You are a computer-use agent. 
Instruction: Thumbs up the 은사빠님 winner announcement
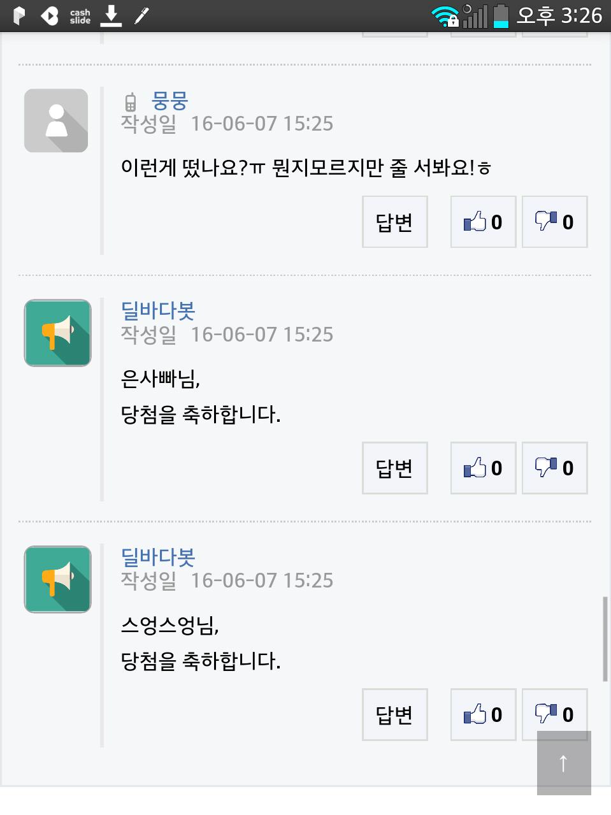(x=483, y=468)
